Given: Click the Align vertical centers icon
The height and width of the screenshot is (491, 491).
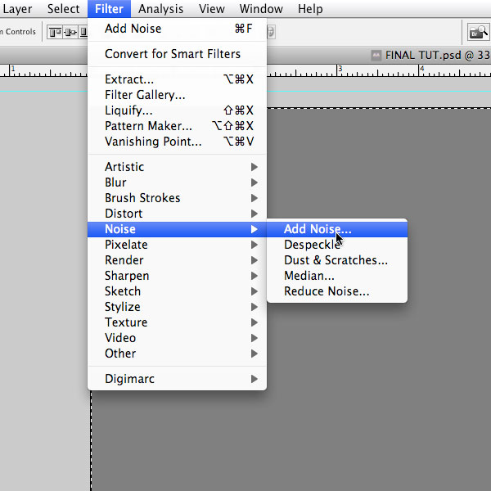Looking at the screenshot, I should [70, 32].
